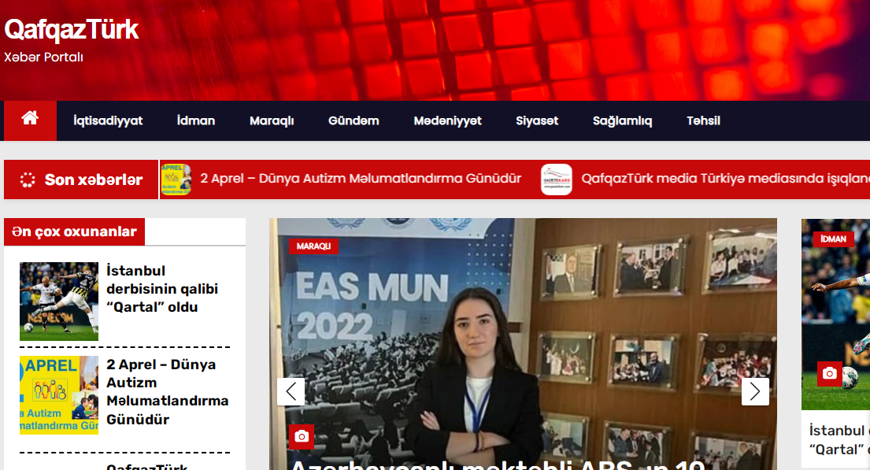Open the Mədəniyyət menu item

click(x=447, y=120)
